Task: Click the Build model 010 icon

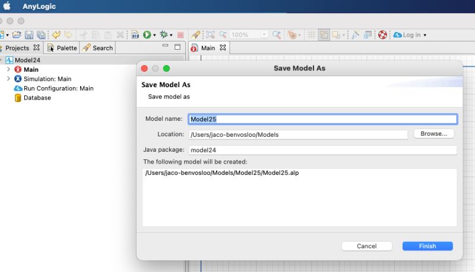Action: click(x=135, y=35)
